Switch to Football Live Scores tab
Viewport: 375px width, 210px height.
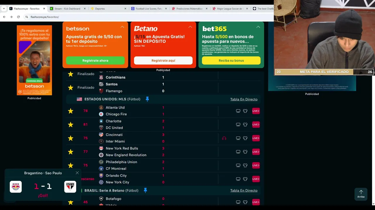click(149, 9)
